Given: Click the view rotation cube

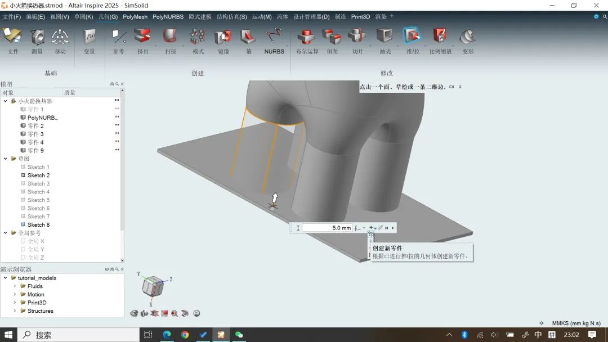Looking at the screenshot, I should (153, 287).
